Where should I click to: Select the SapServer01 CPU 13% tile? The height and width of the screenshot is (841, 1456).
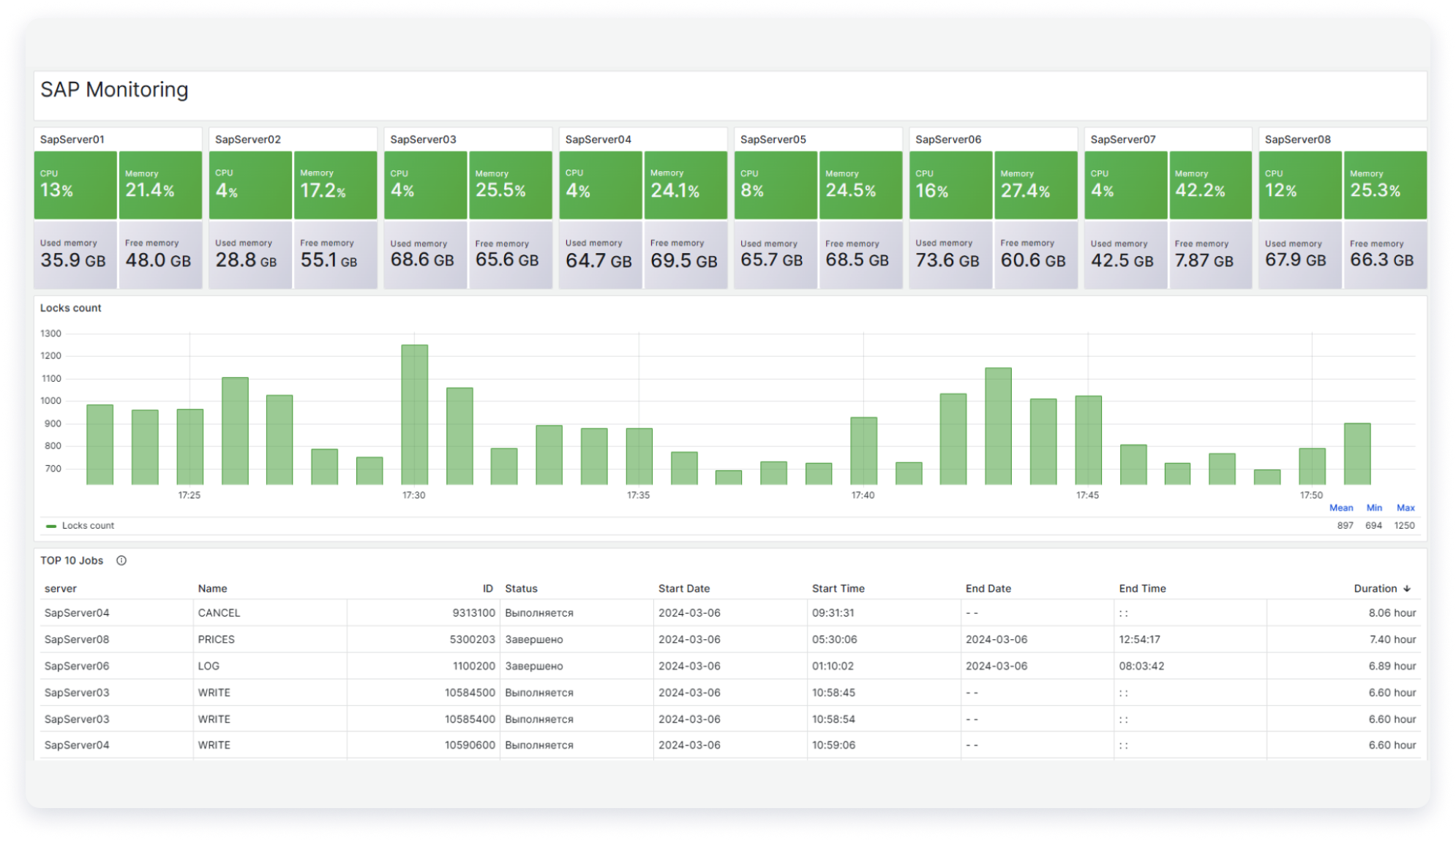coord(75,185)
